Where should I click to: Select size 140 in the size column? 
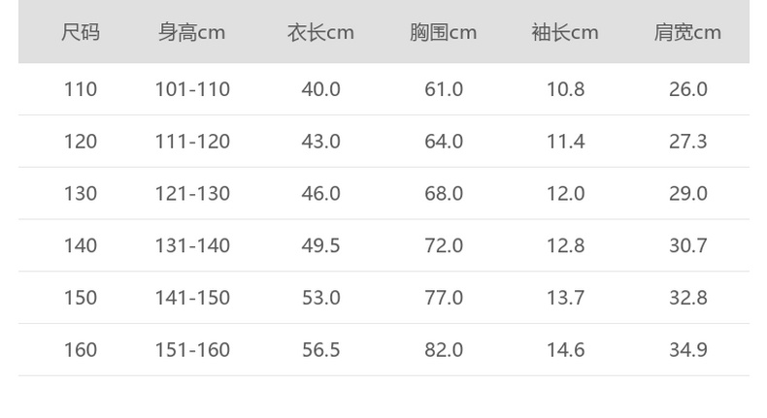(81, 245)
